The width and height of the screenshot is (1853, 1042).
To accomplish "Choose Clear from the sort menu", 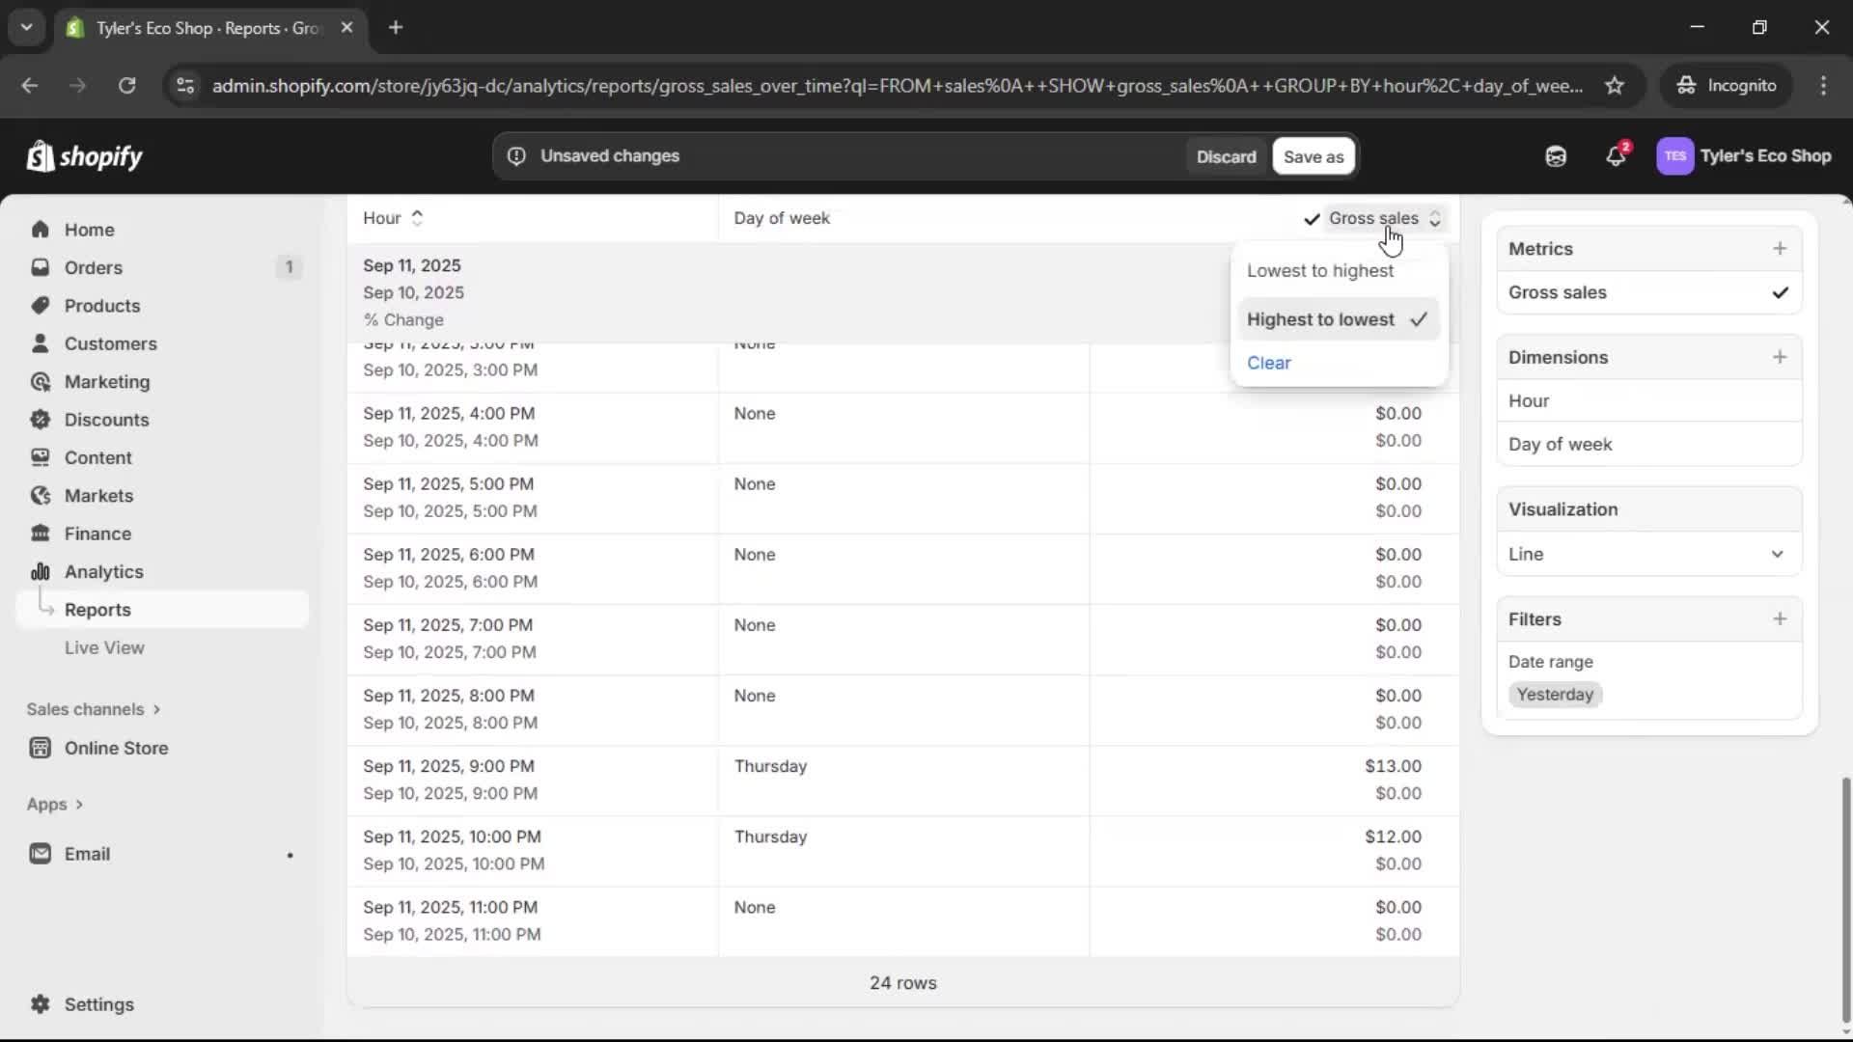I will pyautogui.click(x=1269, y=362).
